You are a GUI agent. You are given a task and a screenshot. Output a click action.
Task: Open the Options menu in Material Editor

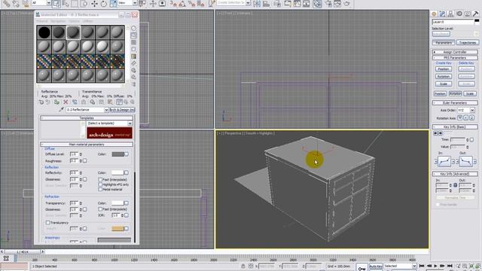coord(74,21)
